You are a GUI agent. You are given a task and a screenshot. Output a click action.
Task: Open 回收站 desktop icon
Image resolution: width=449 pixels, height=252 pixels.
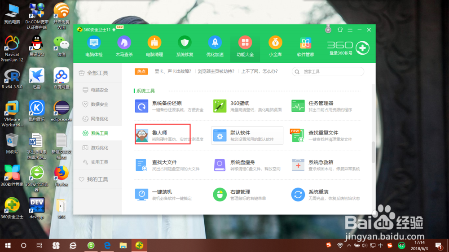click(12, 143)
